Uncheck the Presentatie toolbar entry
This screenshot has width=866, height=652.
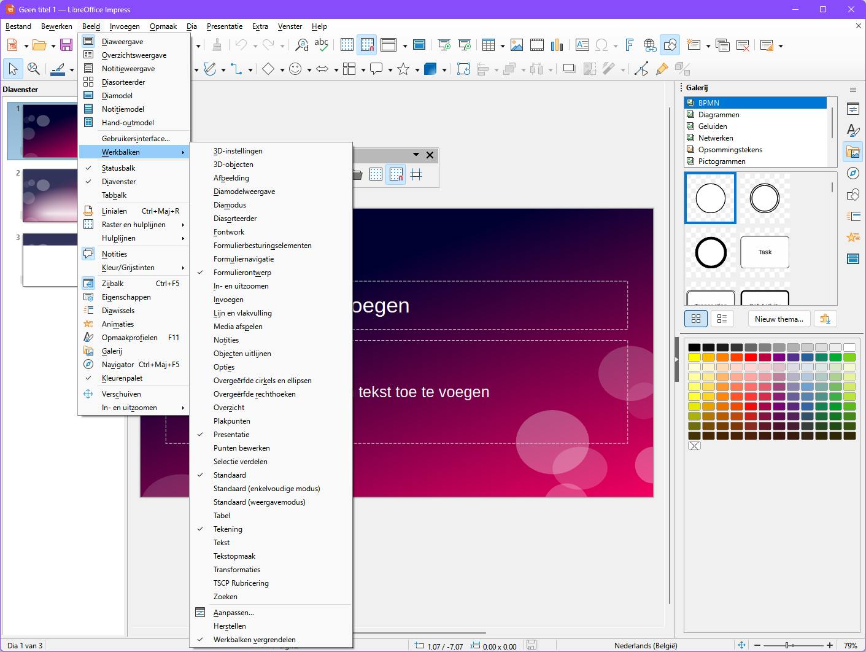[x=231, y=435]
